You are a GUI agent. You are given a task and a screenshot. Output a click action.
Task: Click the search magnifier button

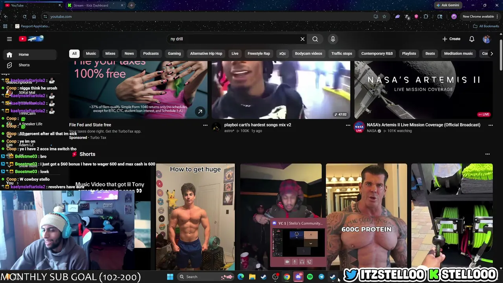coord(315,39)
